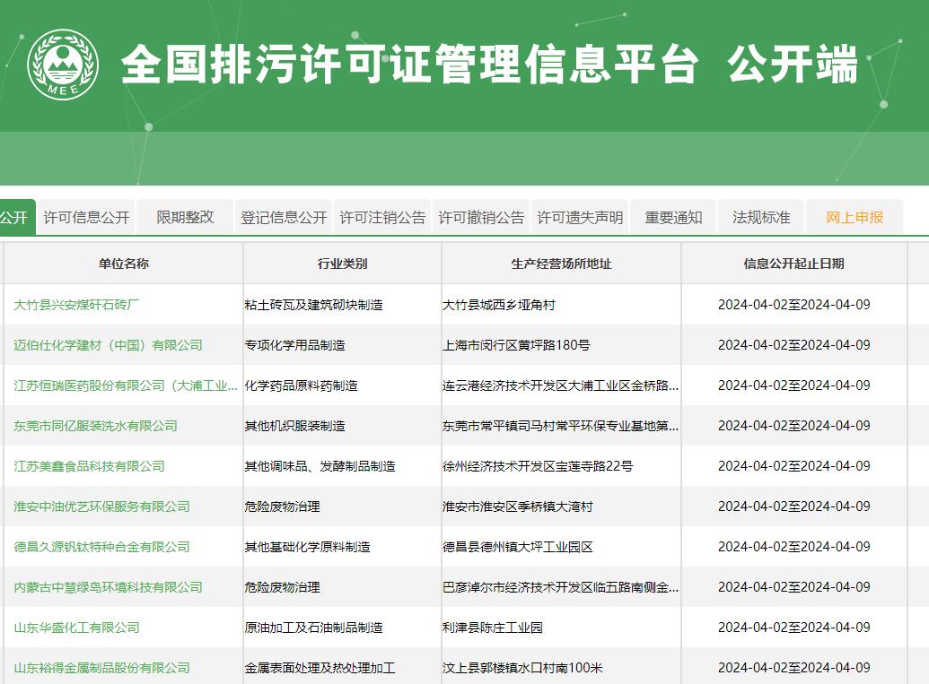Click the 单位名称 column header
The width and height of the screenshot is (929, 684).
pos(124,264)
